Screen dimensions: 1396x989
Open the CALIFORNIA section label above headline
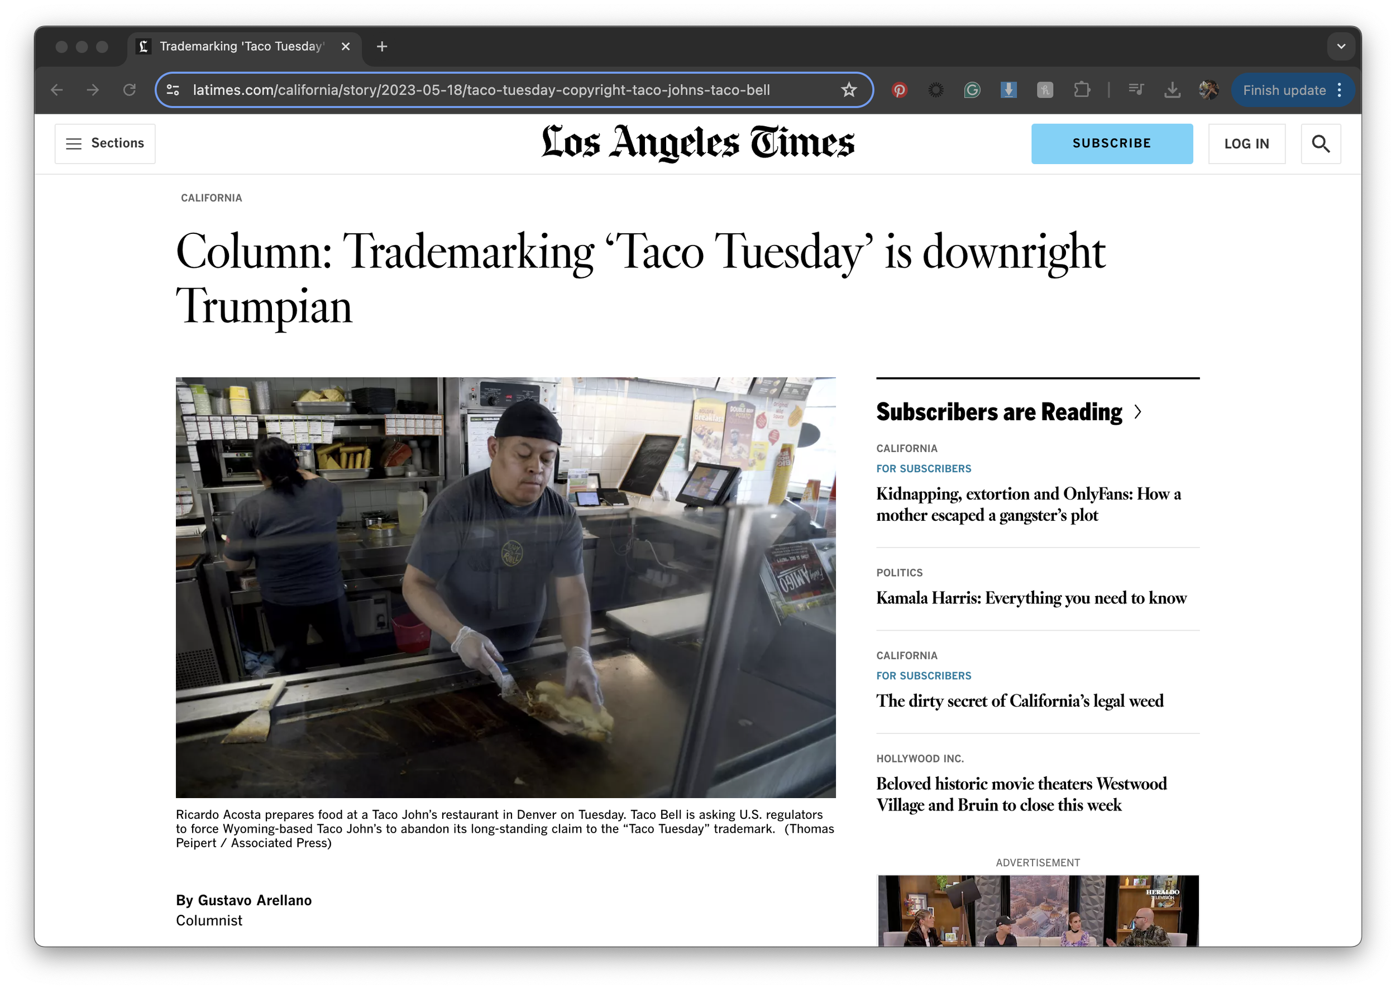(x=212, y=198)
